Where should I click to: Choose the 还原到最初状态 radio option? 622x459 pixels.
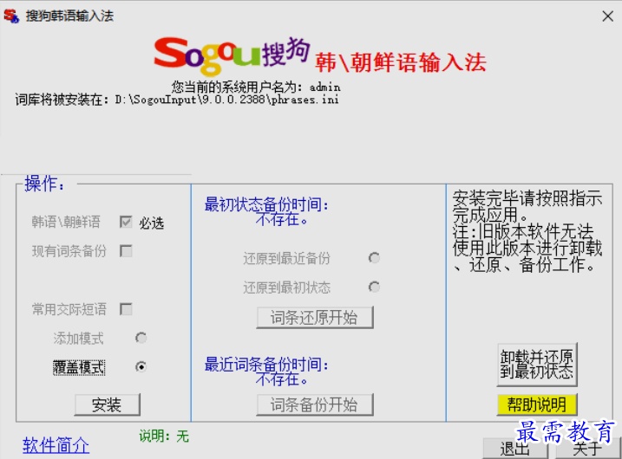(374, 287)
